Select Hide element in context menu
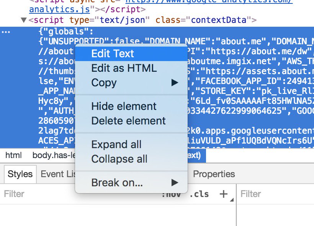 pyautogui.click(x=131, y=106)
